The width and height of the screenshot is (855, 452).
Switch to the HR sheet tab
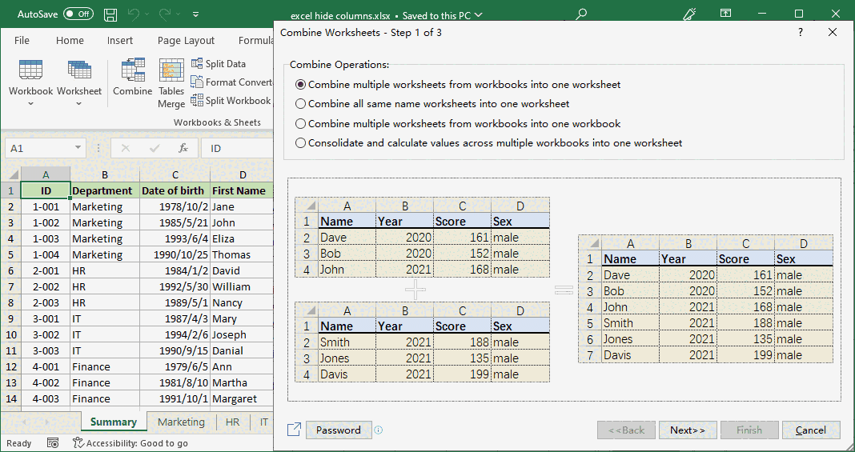tap(232, 422)
